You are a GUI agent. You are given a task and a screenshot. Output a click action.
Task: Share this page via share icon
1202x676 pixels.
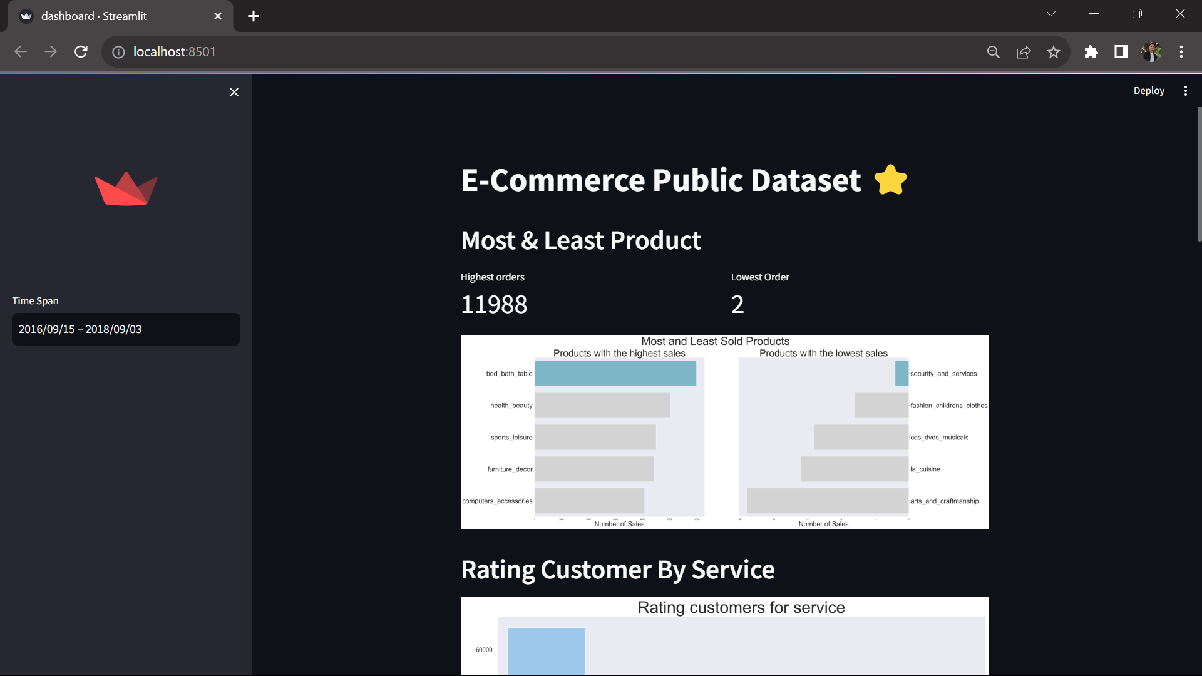1024,52
